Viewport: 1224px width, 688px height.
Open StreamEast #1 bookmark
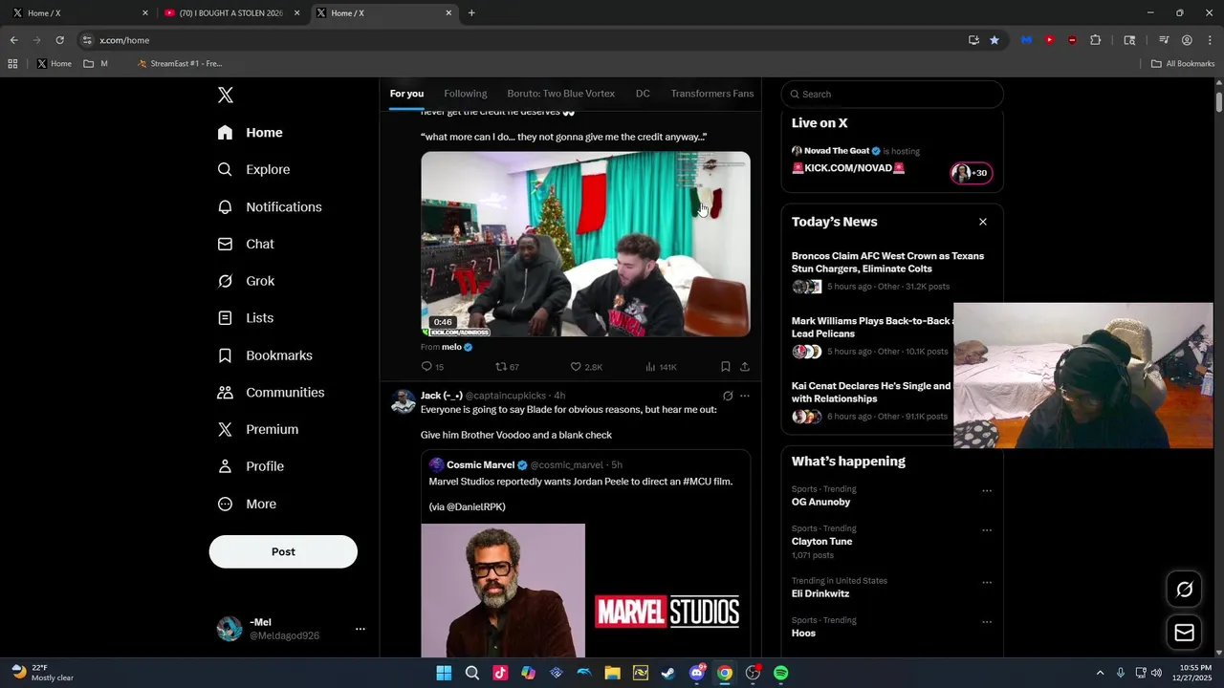(179, 64)
